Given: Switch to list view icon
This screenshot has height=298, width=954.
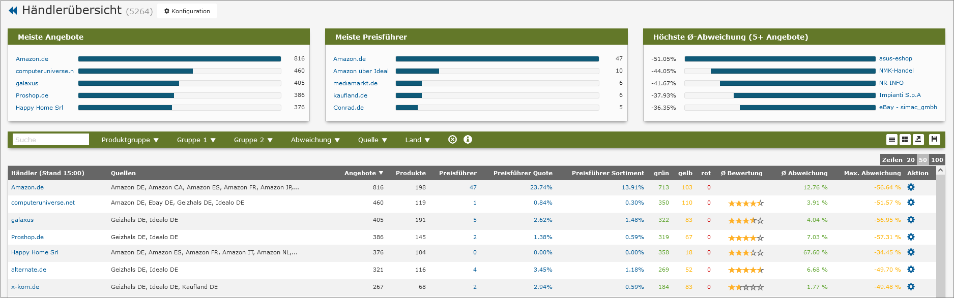Looking at the screenshot, I should (891, 140).
